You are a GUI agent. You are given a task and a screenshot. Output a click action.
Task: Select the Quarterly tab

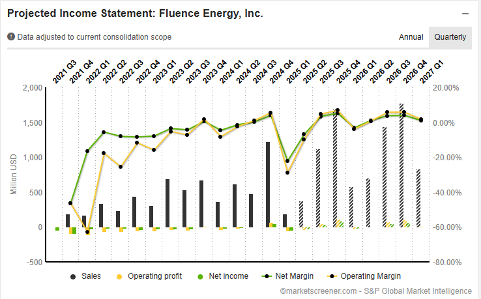pos(450,37)
